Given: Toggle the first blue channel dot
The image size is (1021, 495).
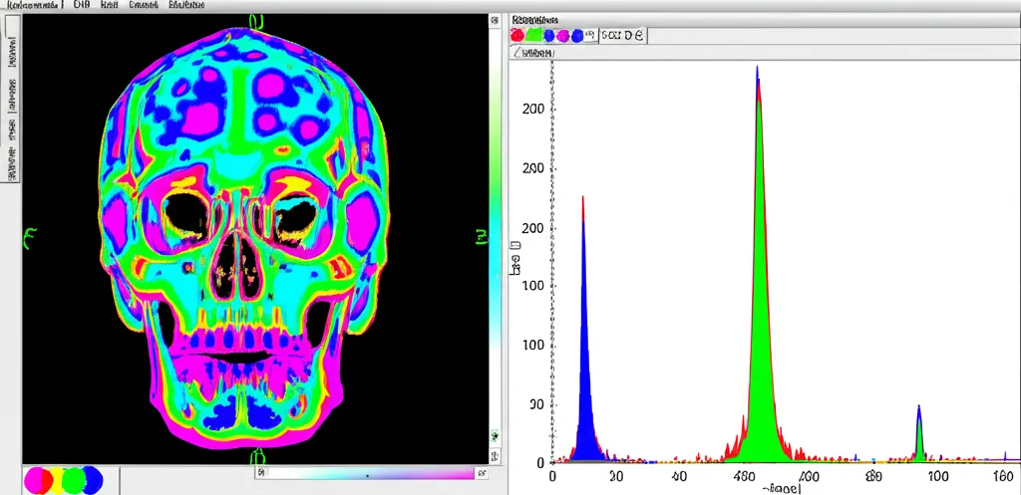Looking at the screenshot, I should [x=547, y=35].
